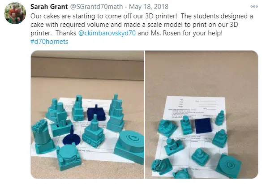Open the #d70hornets hashtag
The image size is (262, 184).
click(x=49, y=42)
